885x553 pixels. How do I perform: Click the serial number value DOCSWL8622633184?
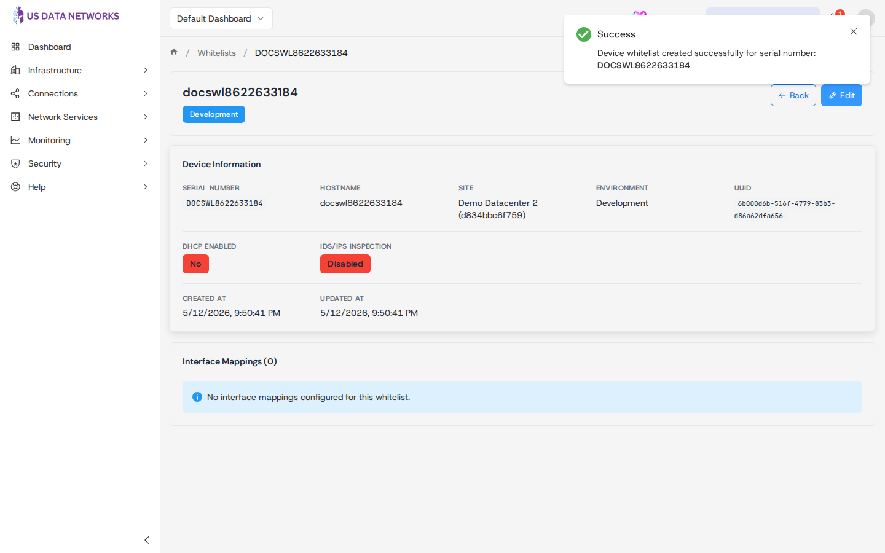pyautogui.click(x=224, y=203)
